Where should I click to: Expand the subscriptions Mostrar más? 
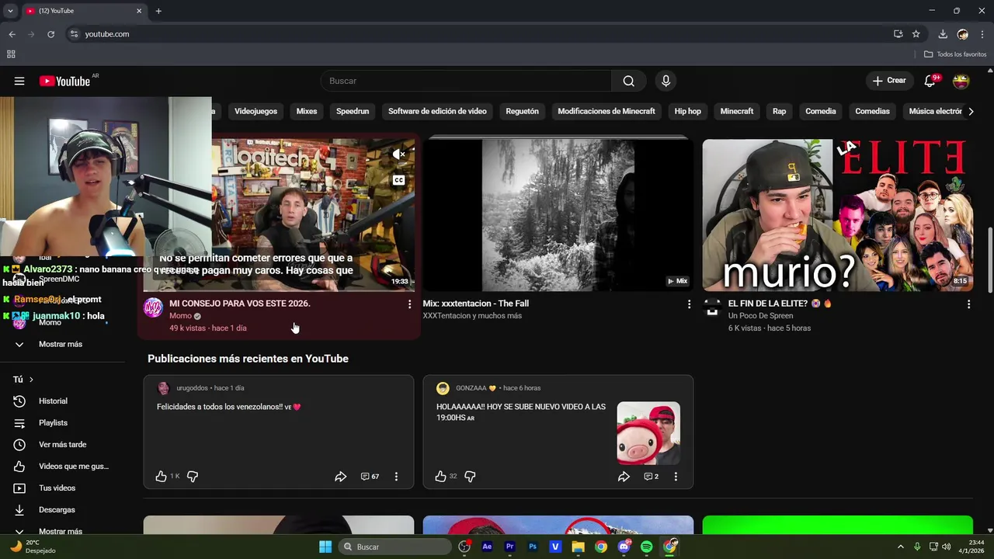[x=61, y=344]
